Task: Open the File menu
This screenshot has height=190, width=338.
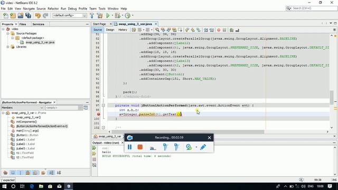Action: click(3, 8)
